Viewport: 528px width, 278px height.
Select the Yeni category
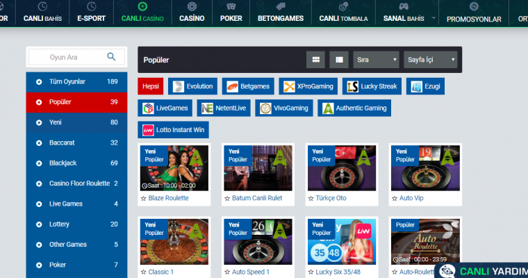pos(77,122)
